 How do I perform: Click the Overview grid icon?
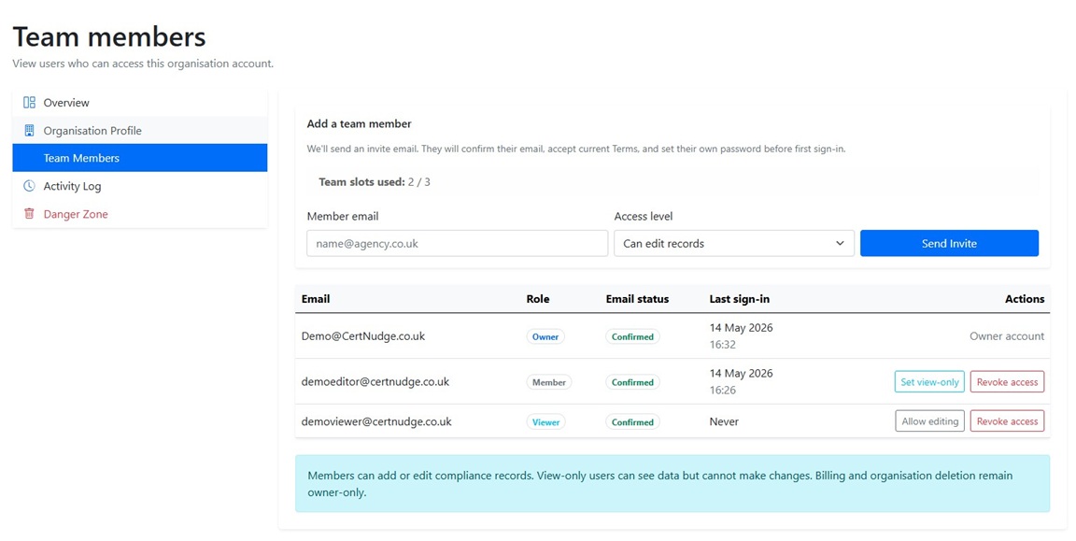click(29, 102)
